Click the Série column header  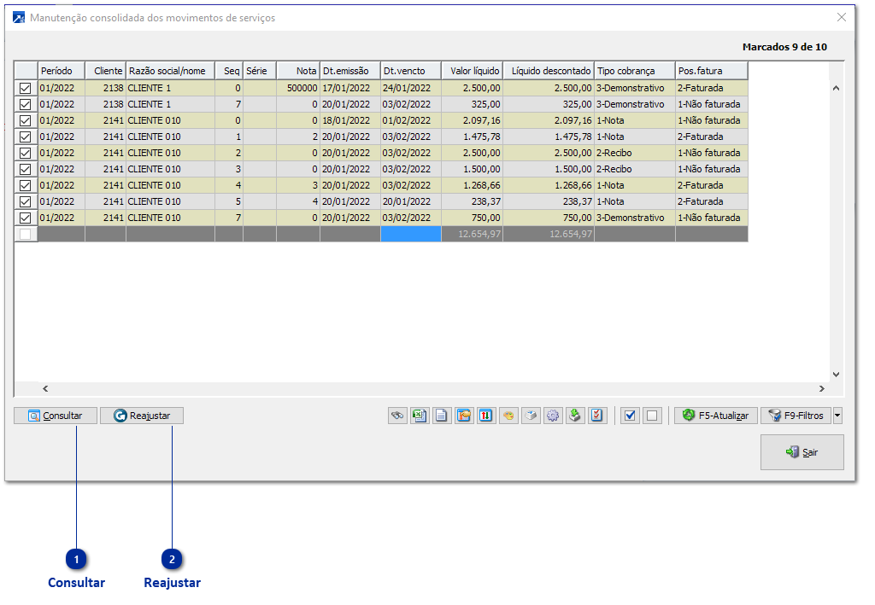coord(260,71)
